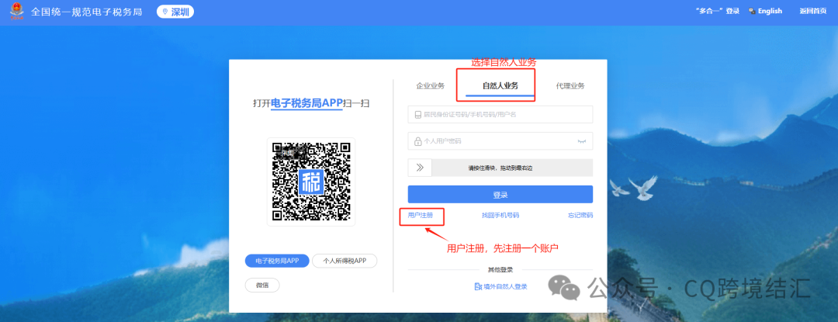Select the 自然人业务 tab
Image resolution: width=838 pixels, height=322 pixels.
click(x=500, y=86)
